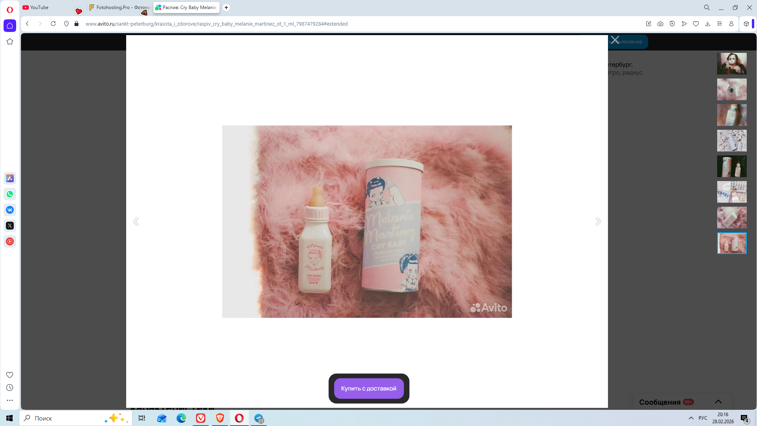Open sidebar bookmarks star icon
Screen dimensions: 757x426
click(10, 41)
